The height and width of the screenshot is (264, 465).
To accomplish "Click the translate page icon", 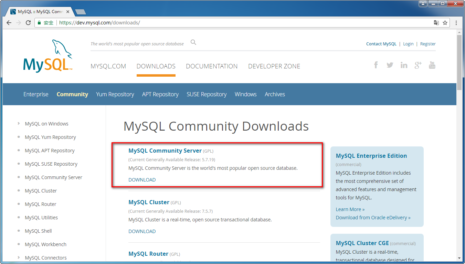I will (436, 23).
